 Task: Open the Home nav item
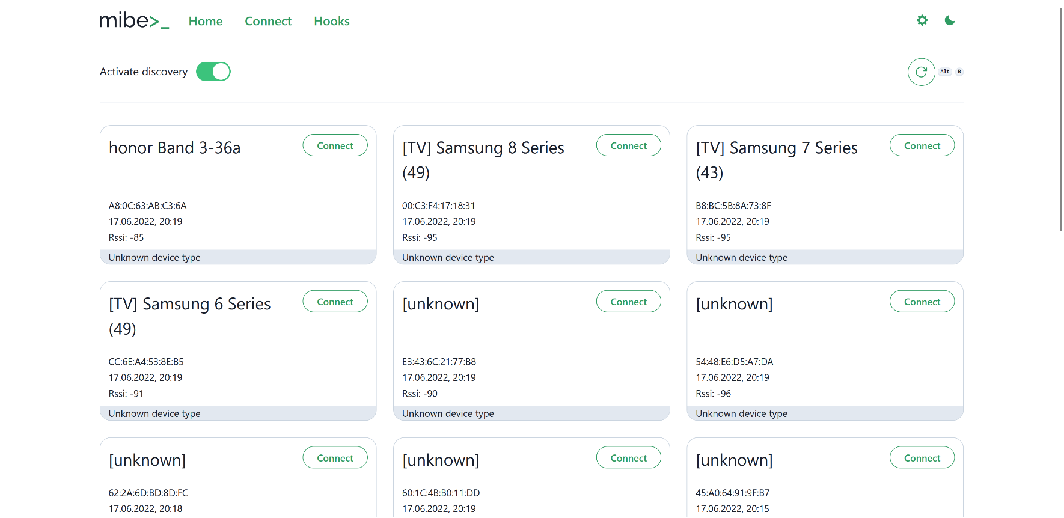click(206, 21)
